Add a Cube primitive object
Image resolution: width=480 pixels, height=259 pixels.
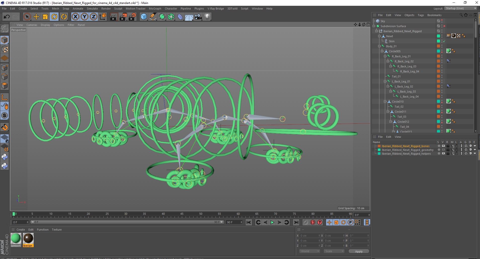coord(144,17)
